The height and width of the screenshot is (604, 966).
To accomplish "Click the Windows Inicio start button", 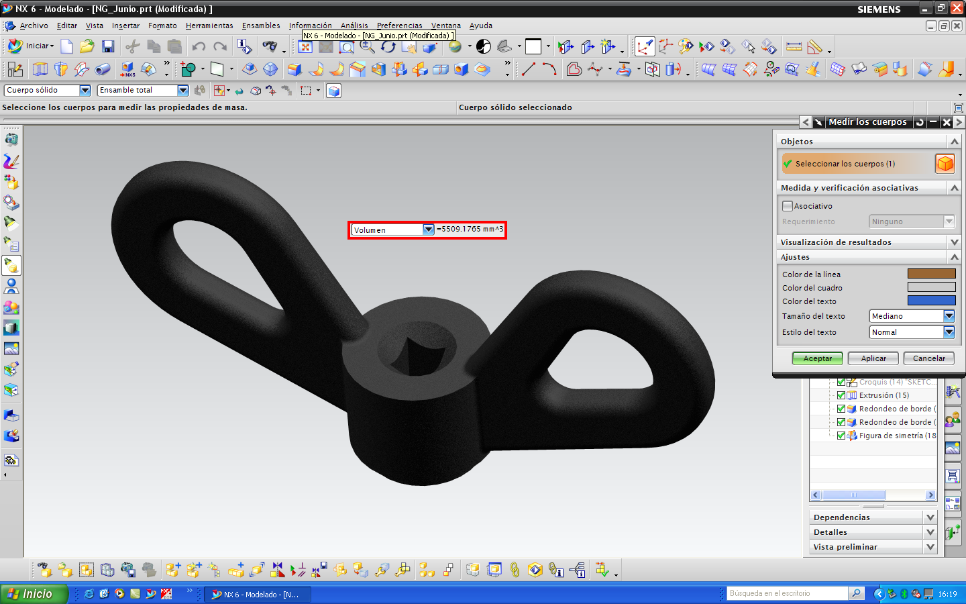I will (x=34, y=594).
